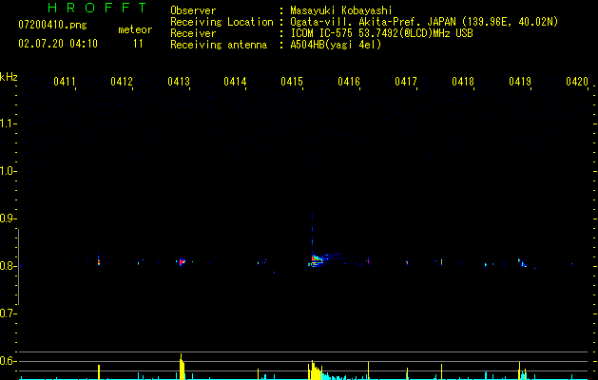Click the bright meteor echo at 0413
598x380 pixels.
click(182, 262)
